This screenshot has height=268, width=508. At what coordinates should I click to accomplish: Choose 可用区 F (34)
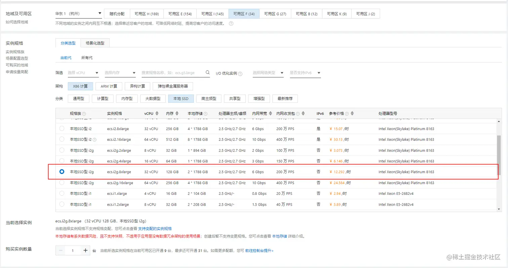244,14
